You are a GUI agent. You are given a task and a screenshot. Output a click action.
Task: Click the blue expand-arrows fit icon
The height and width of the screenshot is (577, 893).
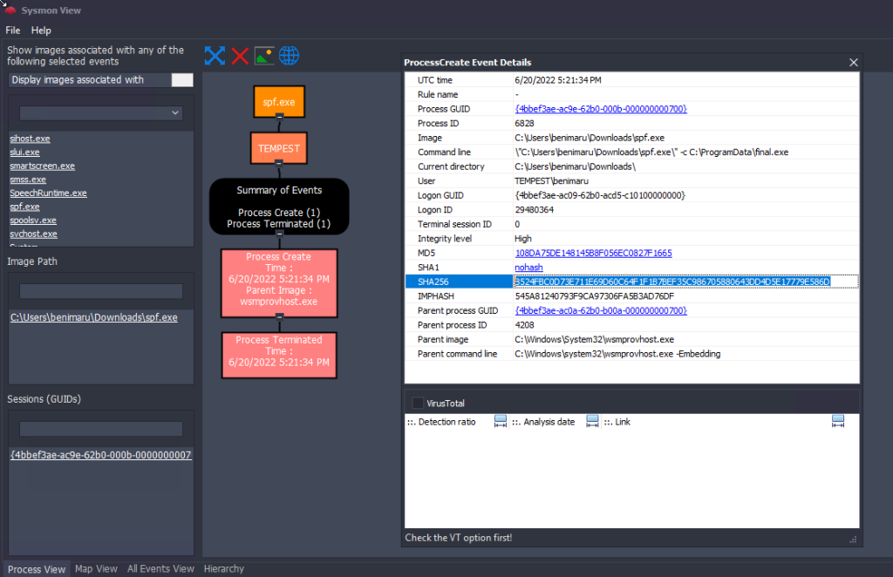tap(215, 56)
